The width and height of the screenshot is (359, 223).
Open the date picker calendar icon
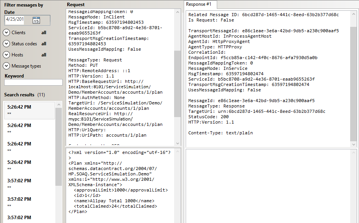(36, 20)
